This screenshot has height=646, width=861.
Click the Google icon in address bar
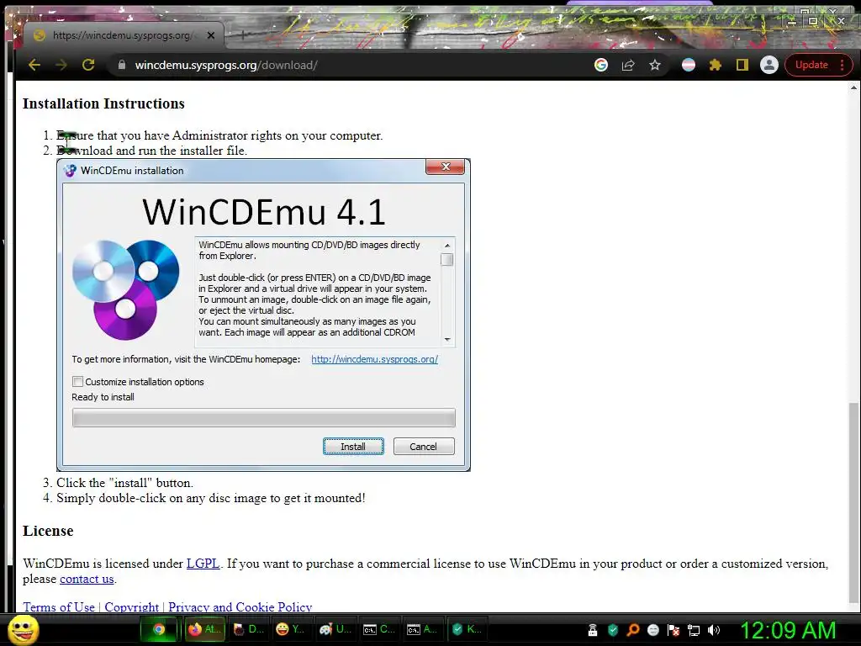[x=601, y=65]
